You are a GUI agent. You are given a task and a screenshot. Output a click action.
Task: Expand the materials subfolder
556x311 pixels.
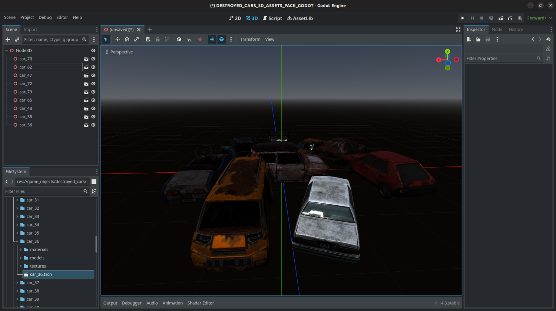point(21,250)
